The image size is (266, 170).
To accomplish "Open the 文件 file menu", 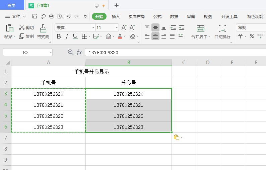I will [15, 16].
